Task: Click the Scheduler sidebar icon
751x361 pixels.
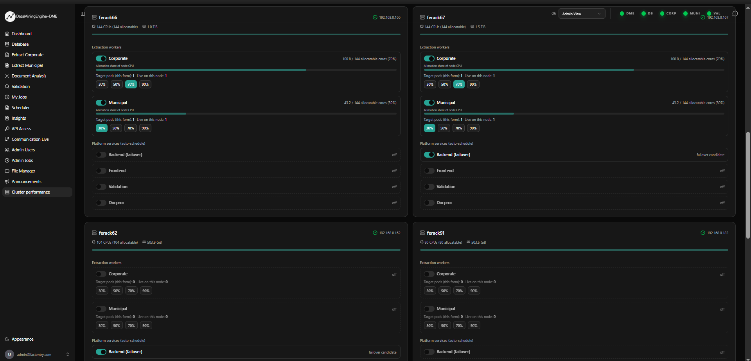Action: (7, 108)
